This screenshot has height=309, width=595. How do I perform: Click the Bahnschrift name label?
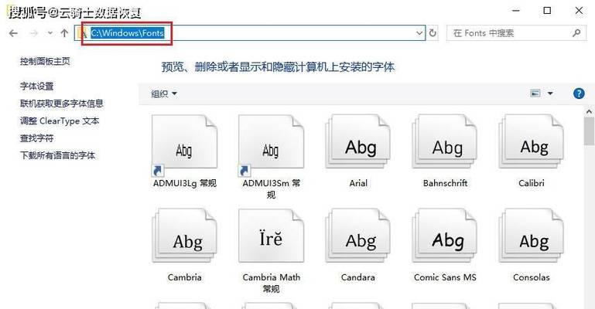[445, 183]
